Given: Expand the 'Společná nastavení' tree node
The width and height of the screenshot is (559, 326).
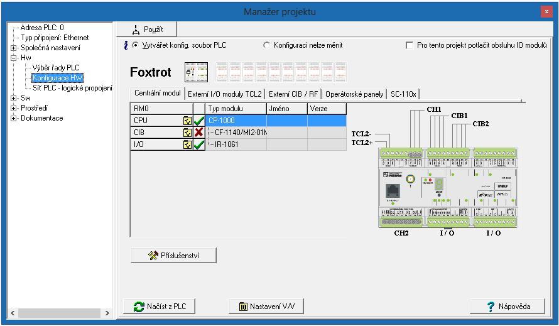Looking at the screenshot, I should tap(14, 48).
